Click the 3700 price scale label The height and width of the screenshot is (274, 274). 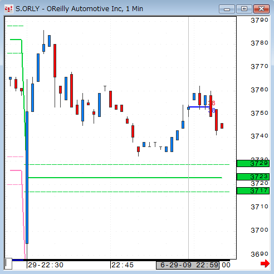click(x=260, y=231)
